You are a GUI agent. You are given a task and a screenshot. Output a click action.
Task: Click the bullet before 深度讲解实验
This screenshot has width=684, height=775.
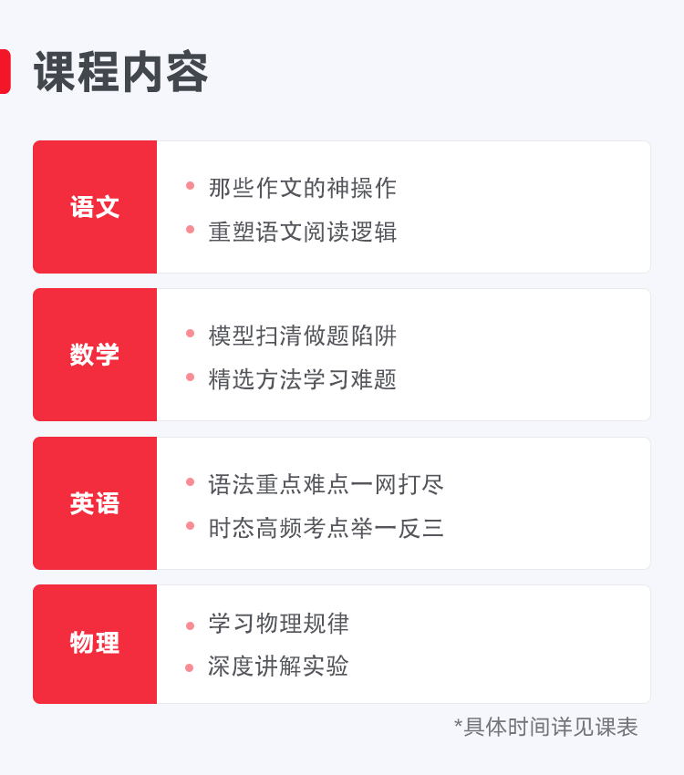[190, 668]
